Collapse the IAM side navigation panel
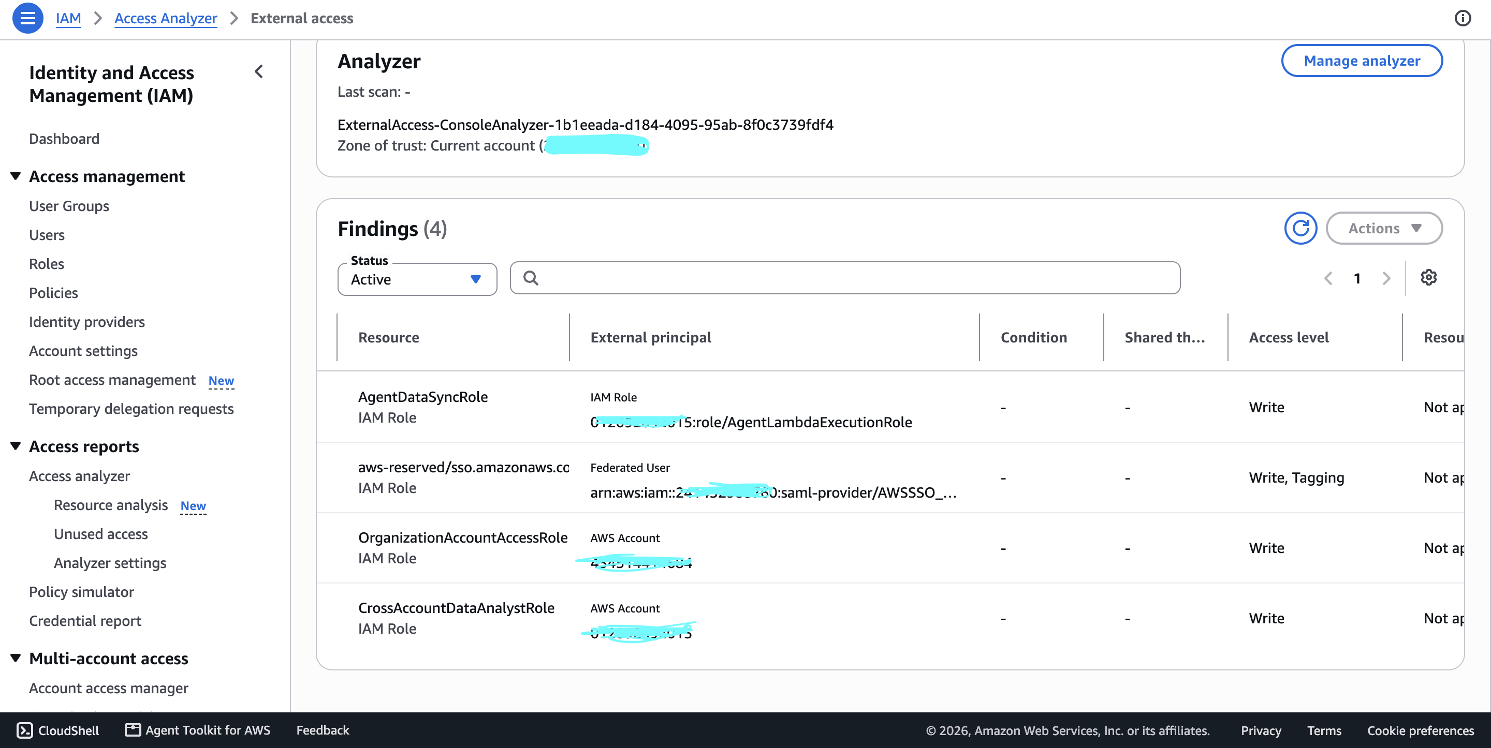 tap(259, 72)
